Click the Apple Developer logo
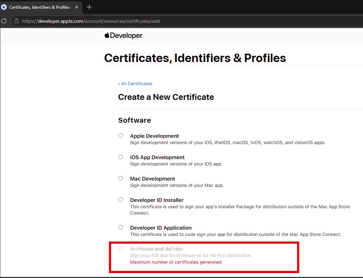The width and height of the screenshot is (363, 278). click(x=124, y=35)
